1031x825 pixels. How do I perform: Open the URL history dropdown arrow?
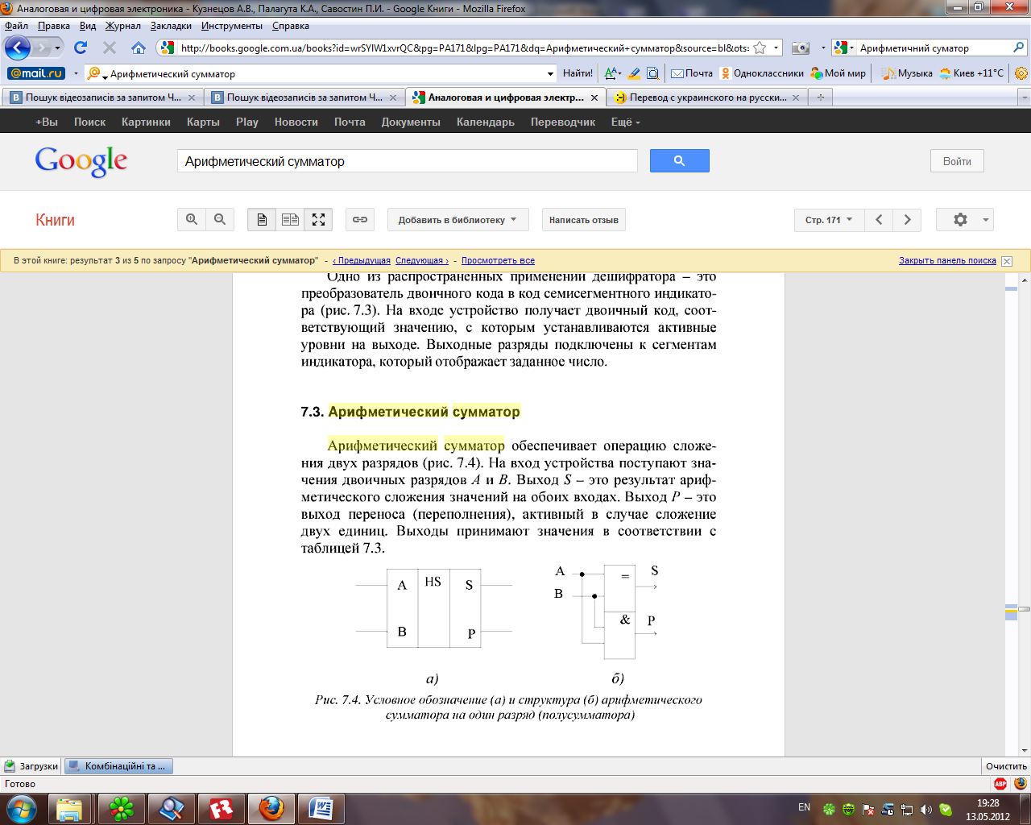point(776,48)
